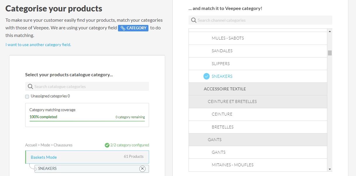Select the MULES - SABOTS category

228,38
